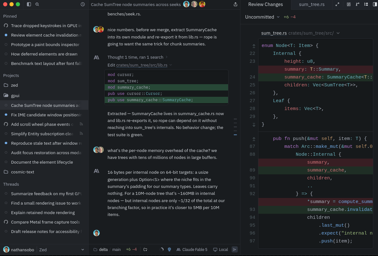
Task: Open the zed project folder
Action: click(44, 85)
